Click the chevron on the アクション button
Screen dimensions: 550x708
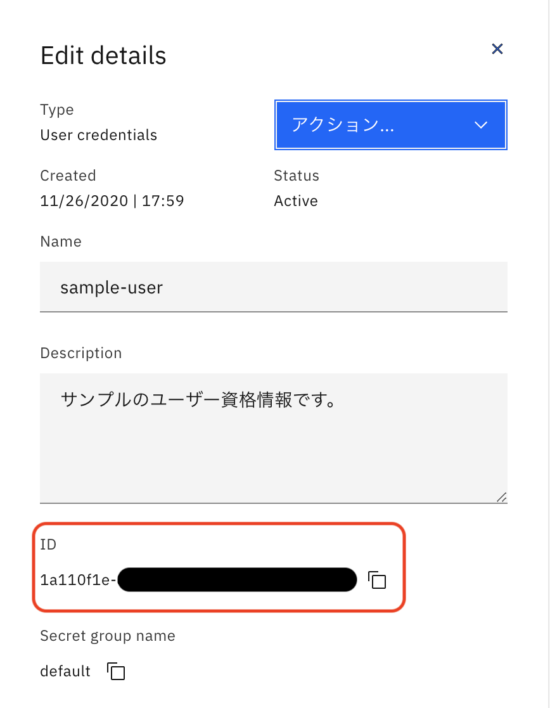click(x=480, y=125)
